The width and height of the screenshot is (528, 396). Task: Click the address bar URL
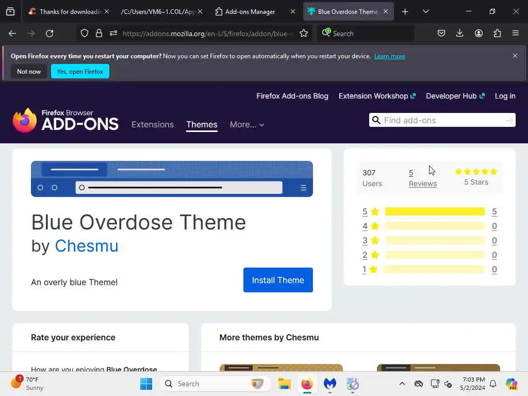[208, 34]
